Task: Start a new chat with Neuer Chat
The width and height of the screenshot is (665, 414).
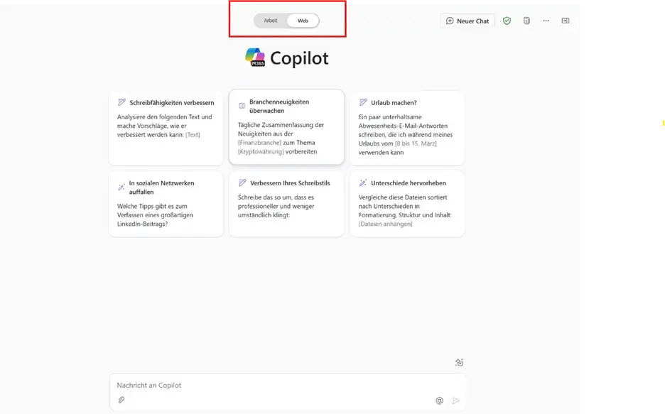Action: 467,21
